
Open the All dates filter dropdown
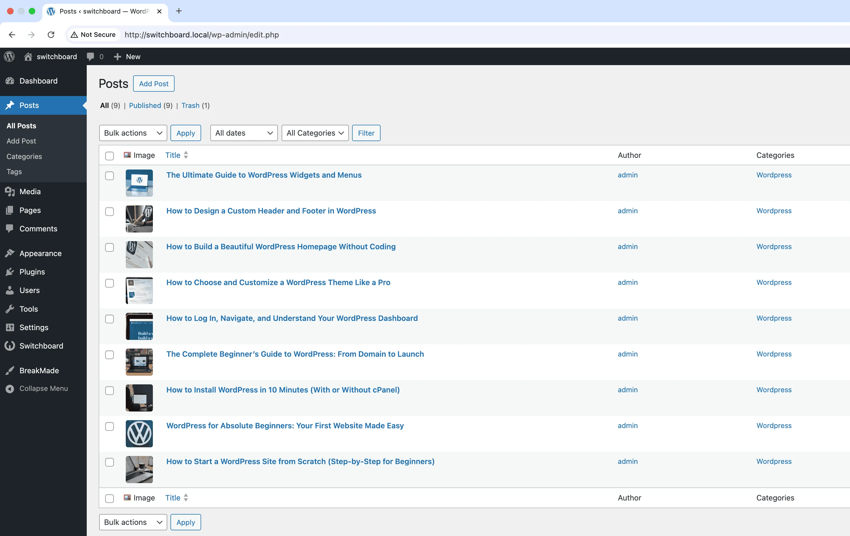(243, 133)
